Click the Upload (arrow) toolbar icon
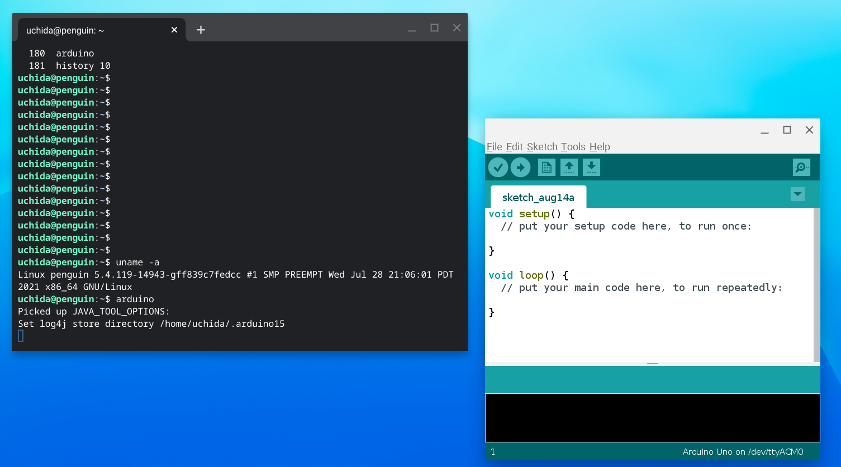 (x=520, y=166)
